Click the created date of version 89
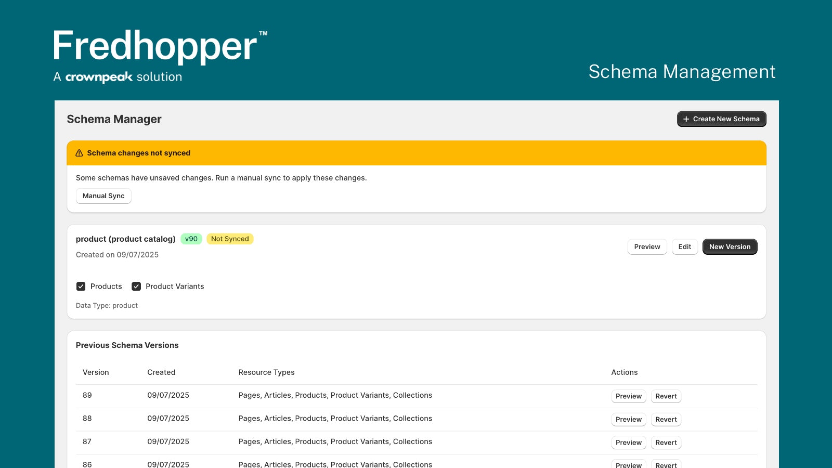The height and width of the screenshot is (468, 832). tap(168, 395)
